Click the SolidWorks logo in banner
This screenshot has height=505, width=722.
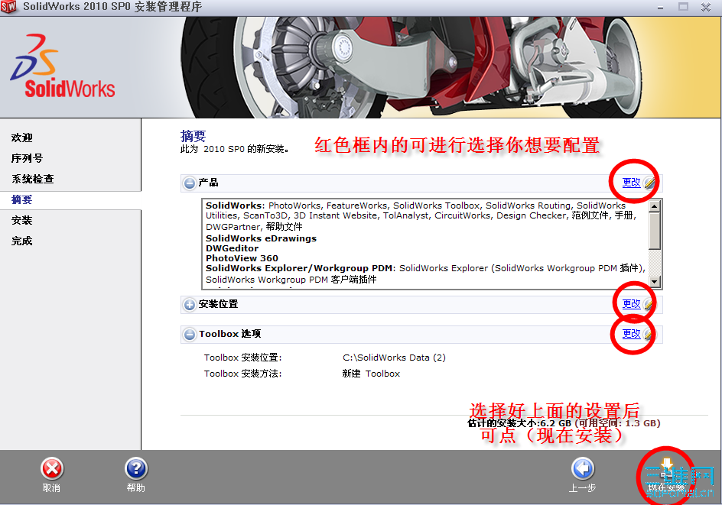[x=63, y=66]
